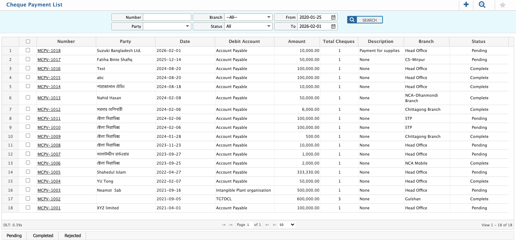
Task: Click the magnifier zoom-out icon in header
Action: 482,5
